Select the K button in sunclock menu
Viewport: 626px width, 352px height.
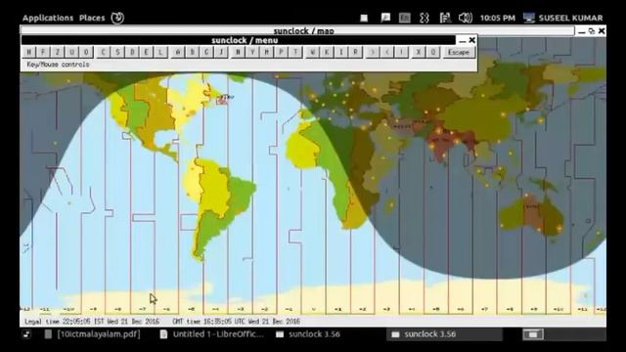click(327, 52)
